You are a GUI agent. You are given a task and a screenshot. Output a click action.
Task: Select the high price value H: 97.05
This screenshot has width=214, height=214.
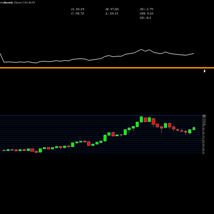[112, 9]
